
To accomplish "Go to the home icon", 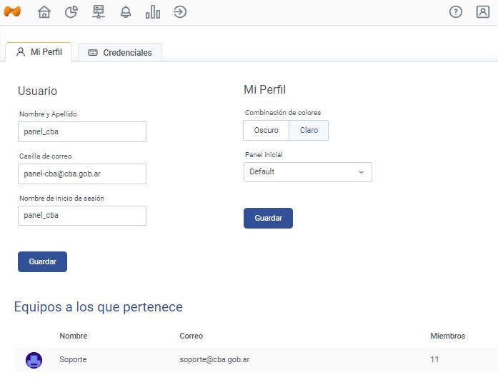I will click(x=44, y=12).
